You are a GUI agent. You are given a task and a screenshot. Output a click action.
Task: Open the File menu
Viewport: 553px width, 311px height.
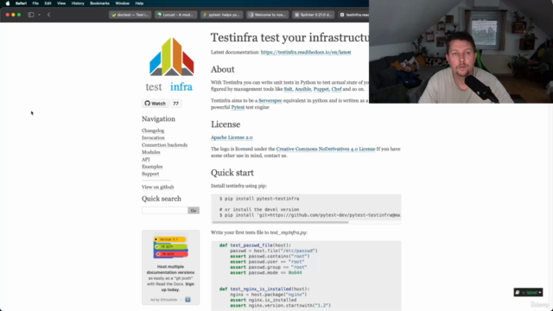click(x=35, y=3)
